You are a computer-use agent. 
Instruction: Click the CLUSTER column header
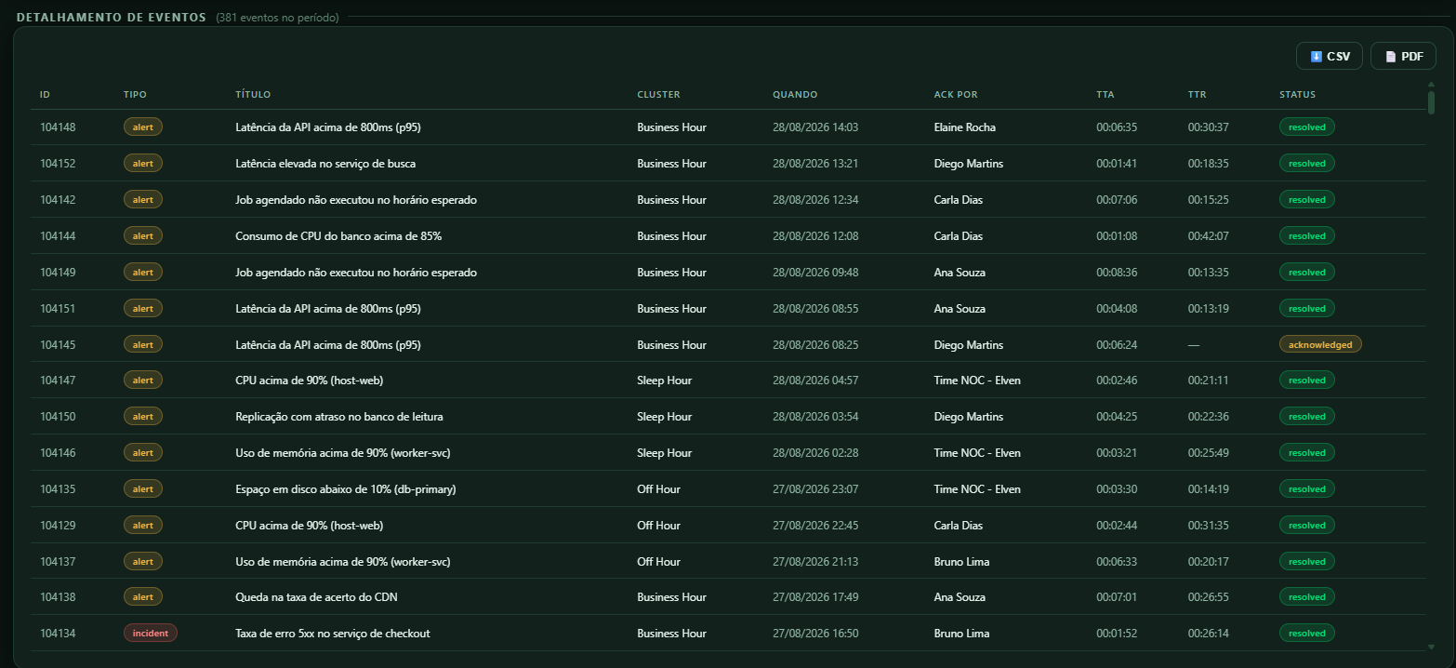pyautogui.click(x=658, y=95)
